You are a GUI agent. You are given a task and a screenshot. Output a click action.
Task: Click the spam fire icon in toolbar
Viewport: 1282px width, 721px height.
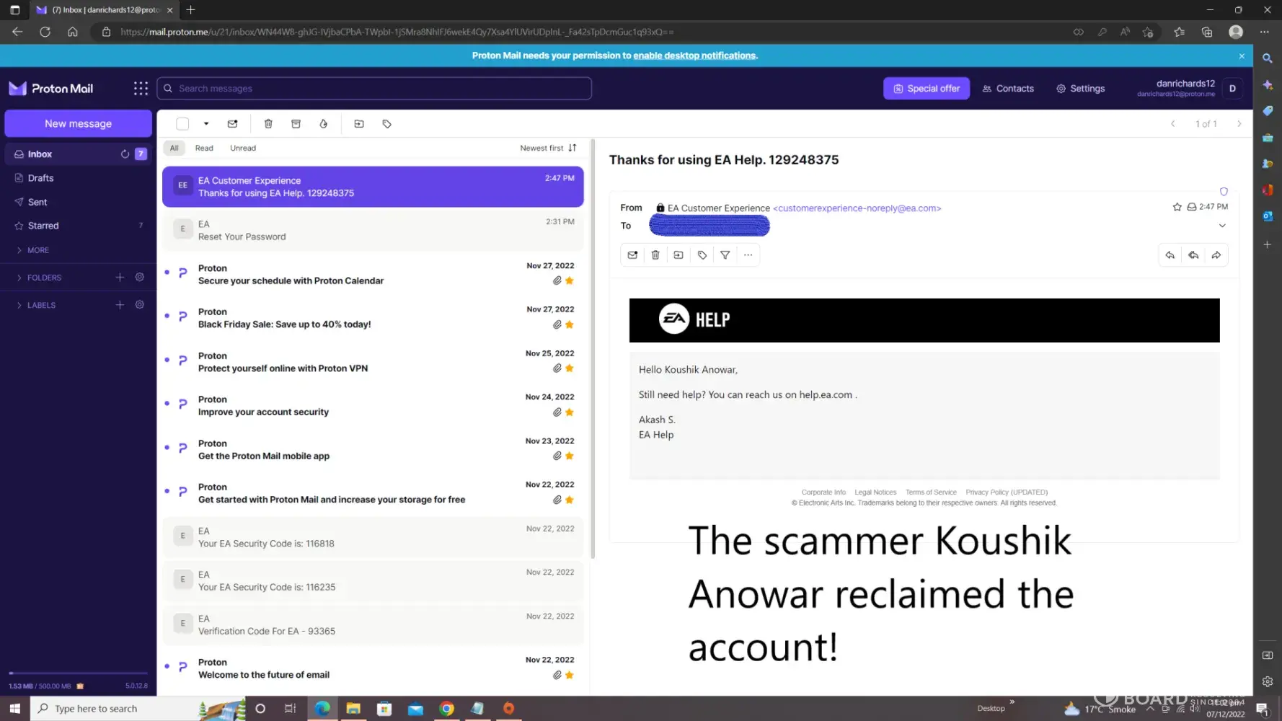coord(324,124)
